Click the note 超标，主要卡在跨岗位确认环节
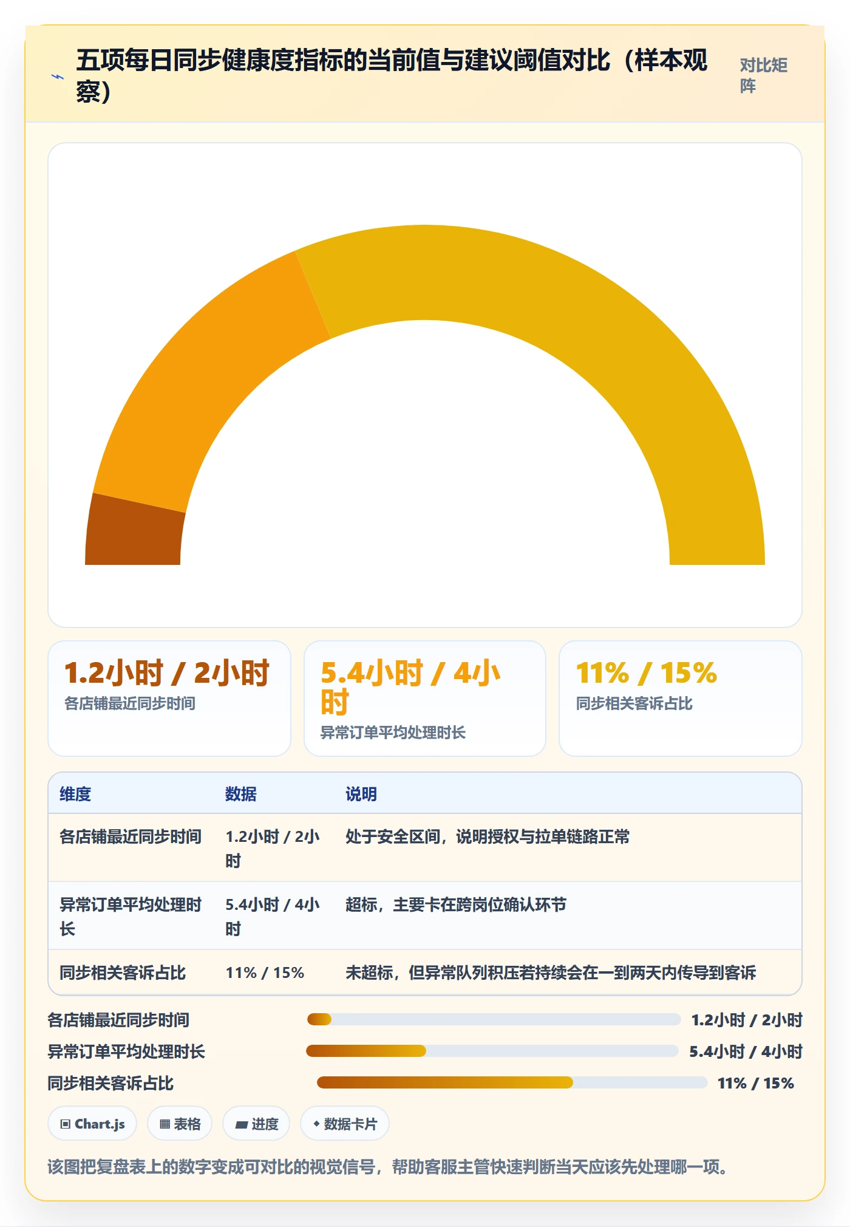850x1227 pixels. (456, 904)
